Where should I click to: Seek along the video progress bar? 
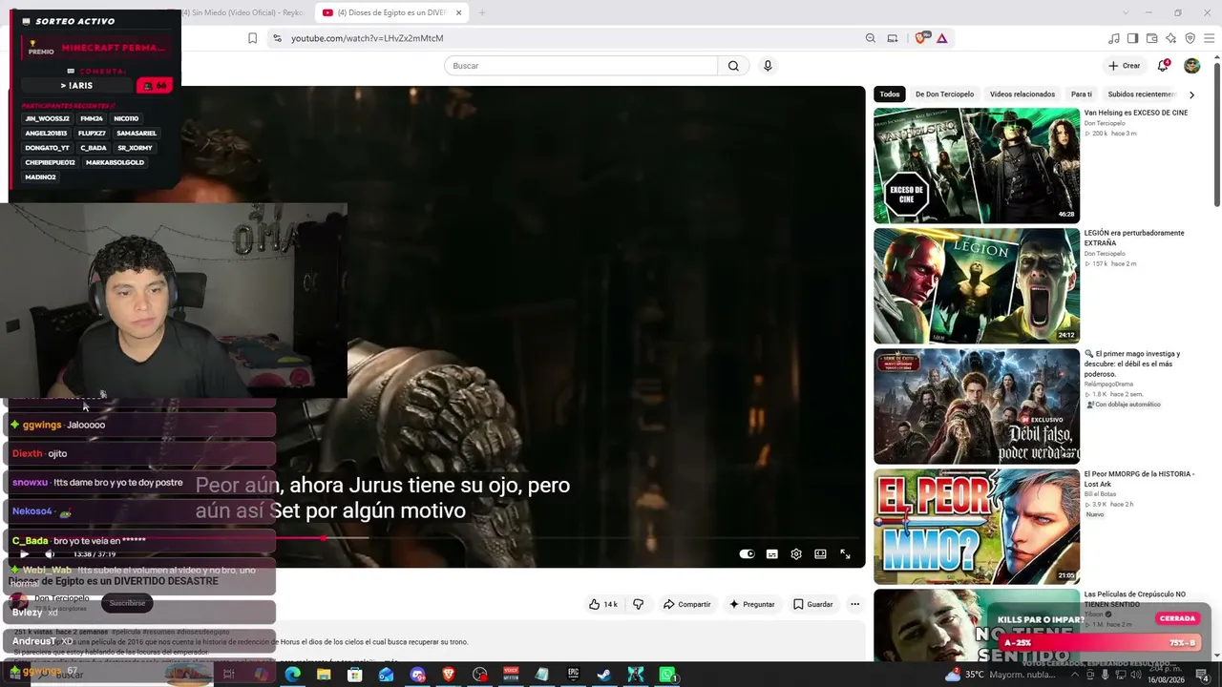point(432,538)
